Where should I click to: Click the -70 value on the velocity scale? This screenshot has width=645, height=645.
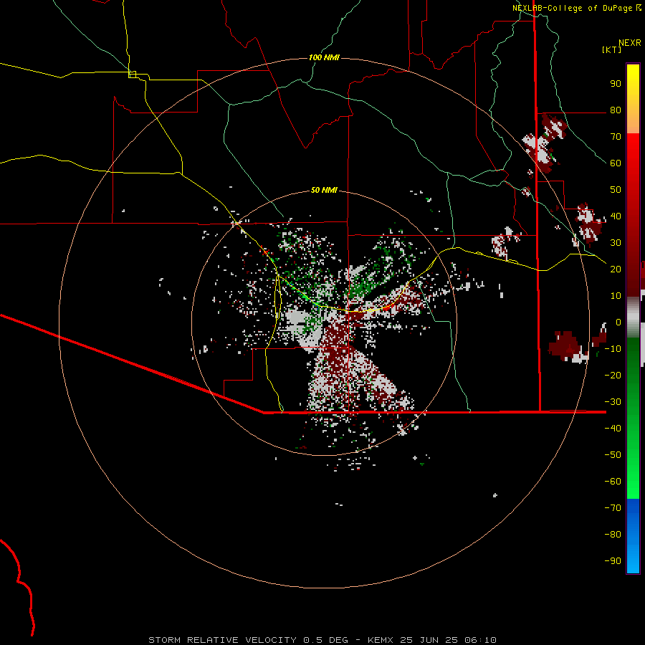point(613,507)
